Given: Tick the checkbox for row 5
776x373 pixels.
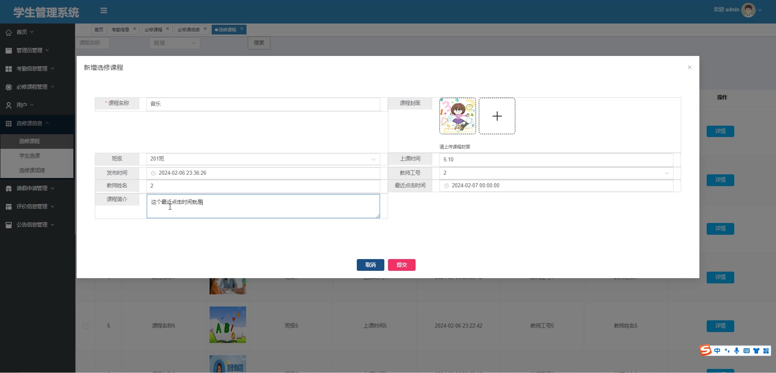Looking at the screenshot, I should tap(86, 326).
